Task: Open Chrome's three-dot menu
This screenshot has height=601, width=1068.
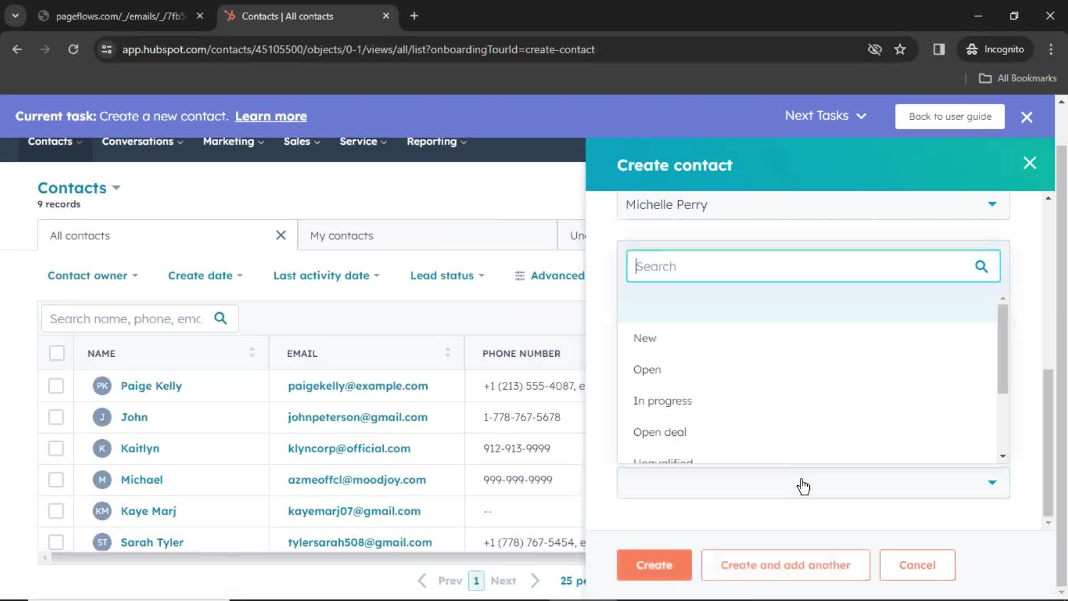Action: coord(1051,50)
